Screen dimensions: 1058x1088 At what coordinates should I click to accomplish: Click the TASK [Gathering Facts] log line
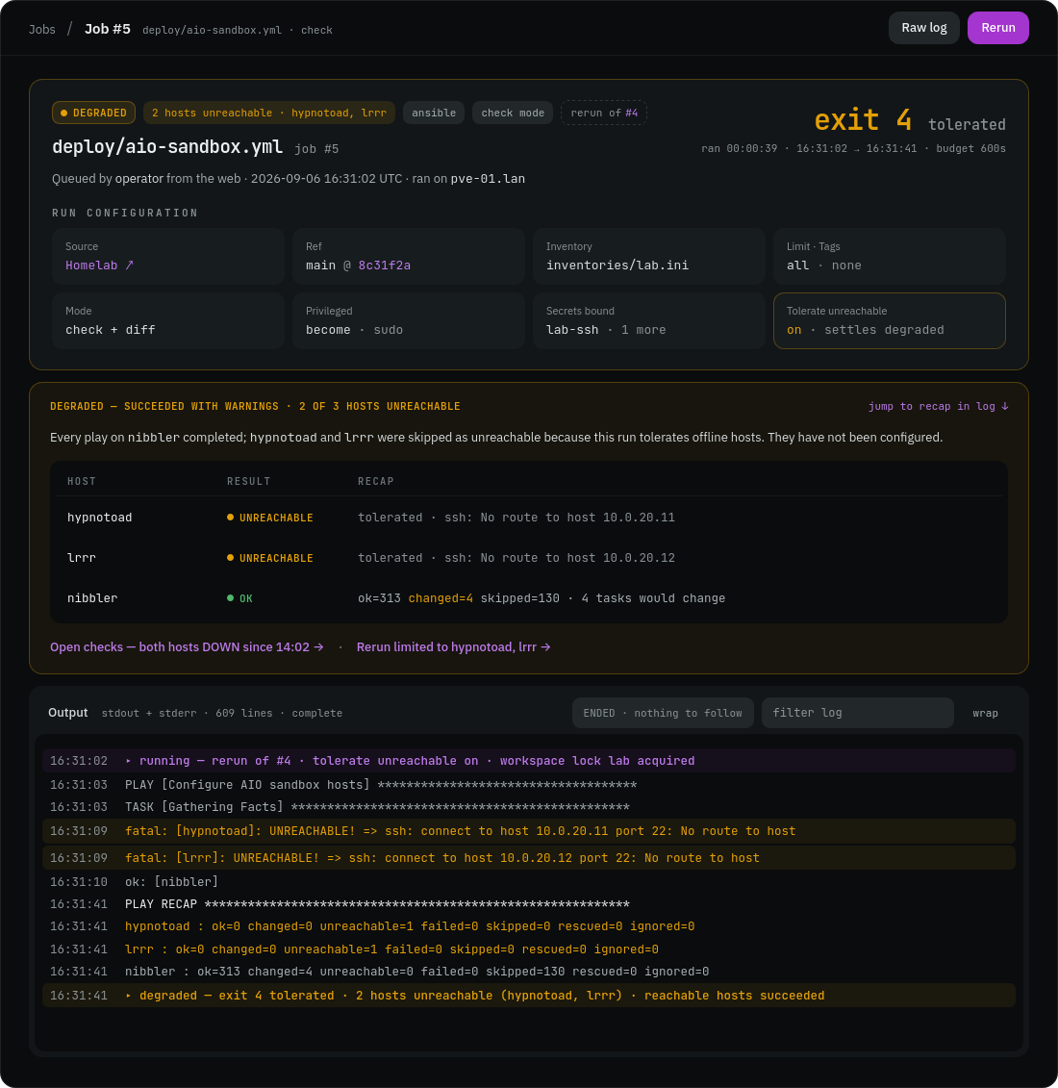529,806
